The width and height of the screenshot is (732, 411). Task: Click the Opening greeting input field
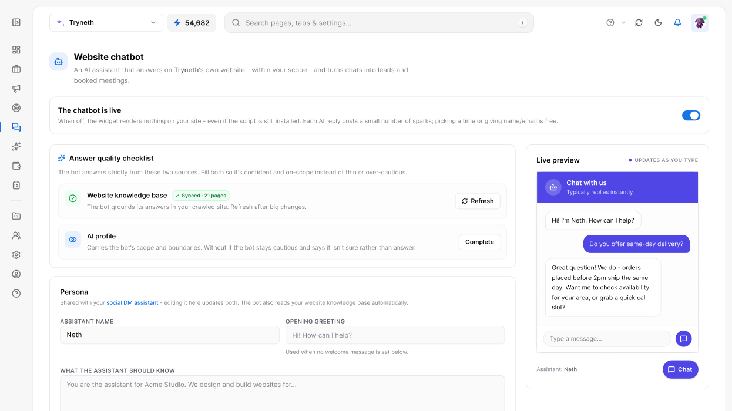[395, 335]
